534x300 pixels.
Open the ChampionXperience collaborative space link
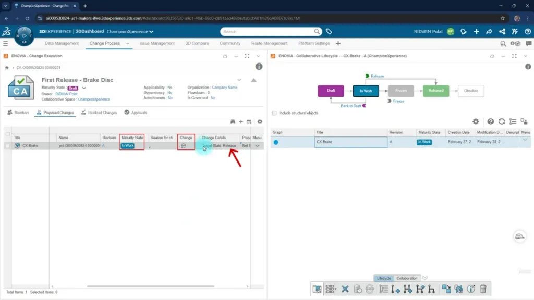pos(94,99)
